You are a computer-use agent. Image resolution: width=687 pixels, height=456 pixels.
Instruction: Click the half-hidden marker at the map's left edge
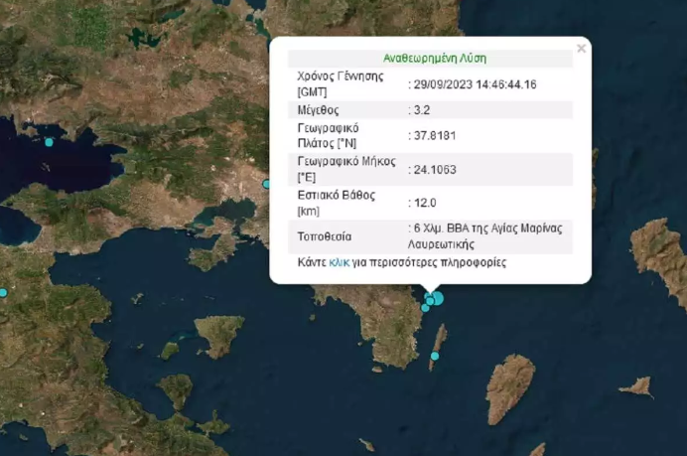pos(3,293)
